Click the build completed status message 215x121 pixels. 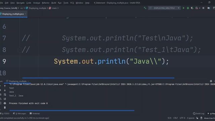point(25,118)
